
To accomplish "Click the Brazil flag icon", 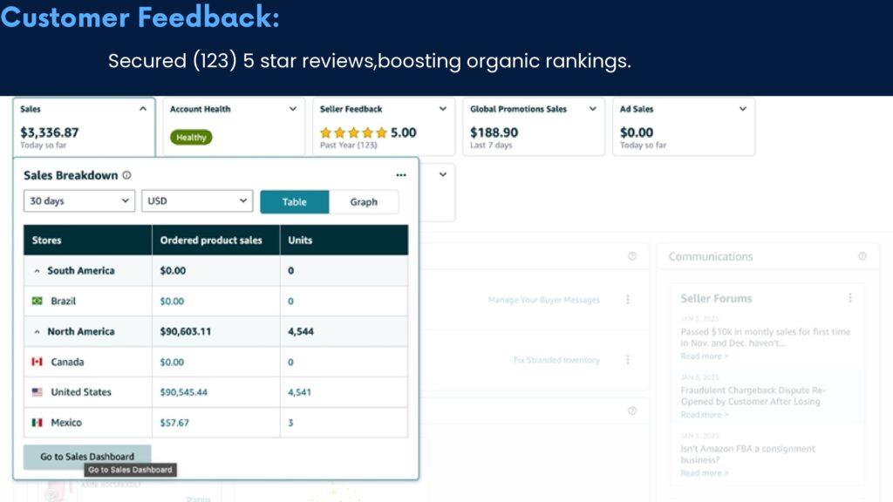I will click(37, 301).
